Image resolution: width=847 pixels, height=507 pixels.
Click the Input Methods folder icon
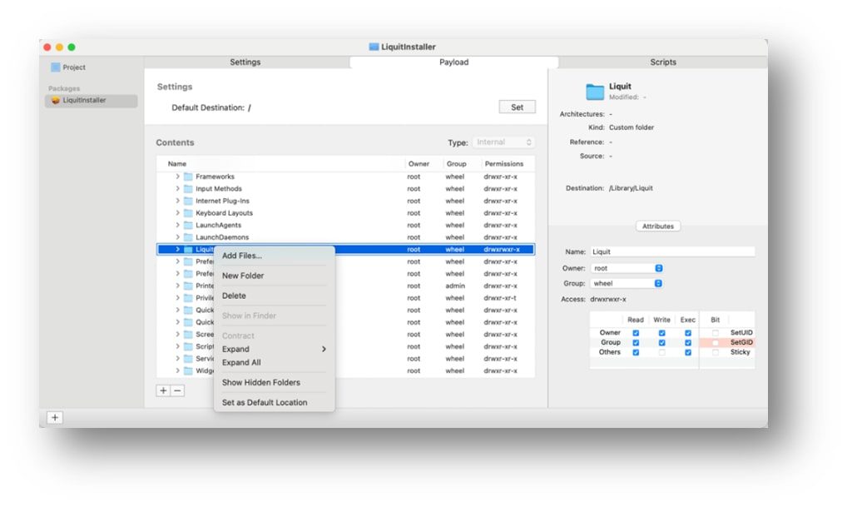tap(189, 189)
